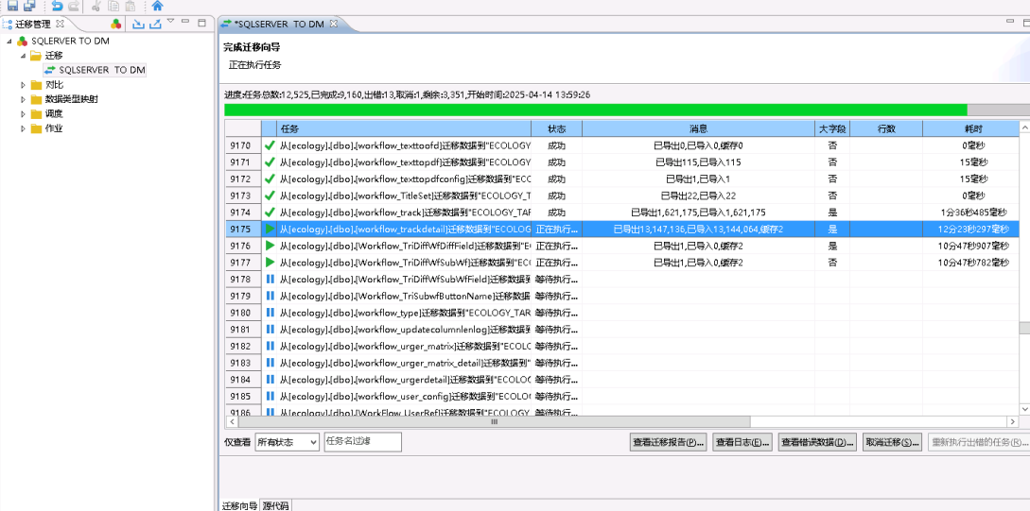Click the green checkmark on row 9174
The height and width of the screenshot is (511, 1030).
[x=270, y=212]
